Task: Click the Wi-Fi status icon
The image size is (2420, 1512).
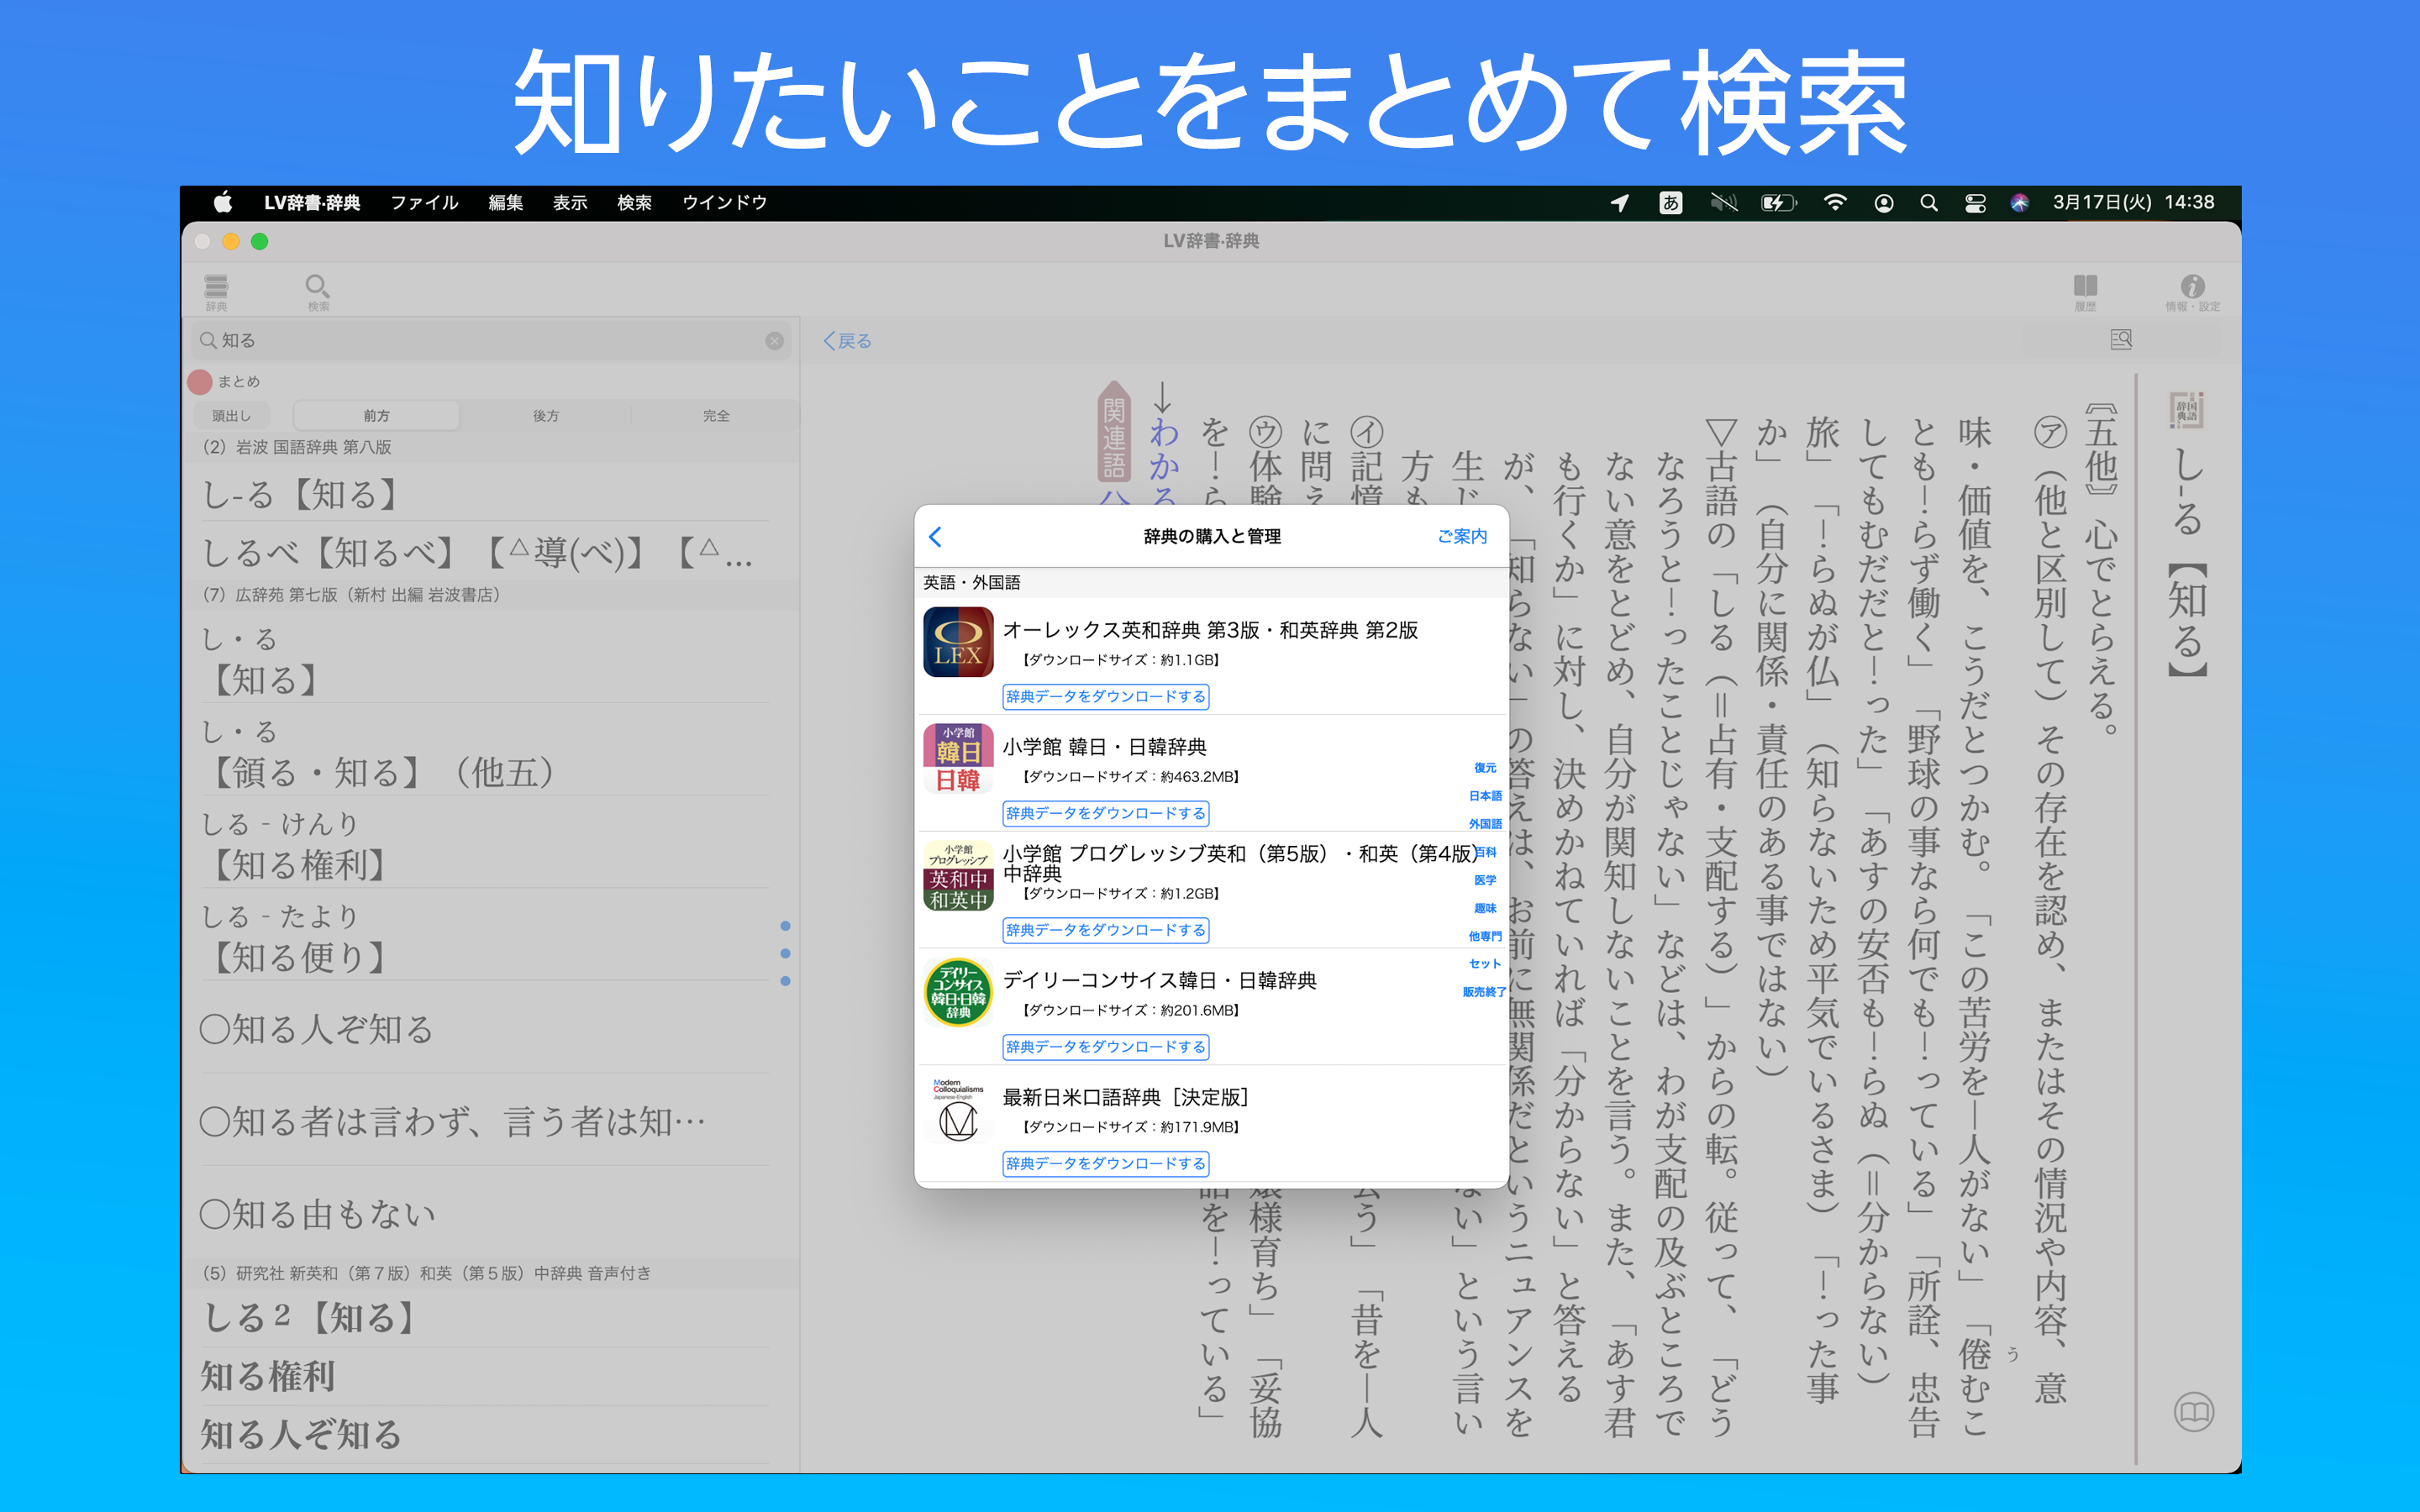Action: (x=1834, y=202)
